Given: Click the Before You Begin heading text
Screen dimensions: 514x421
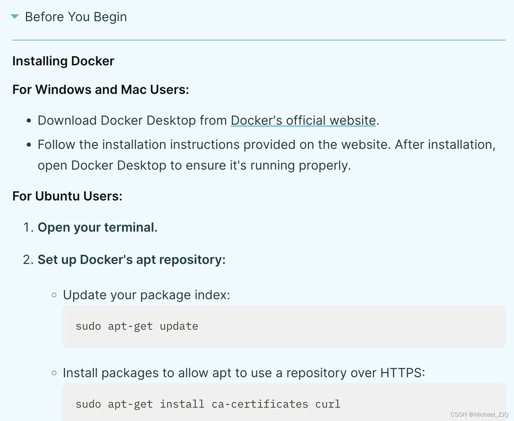Looking at the screenshot, I should point(76,17).
